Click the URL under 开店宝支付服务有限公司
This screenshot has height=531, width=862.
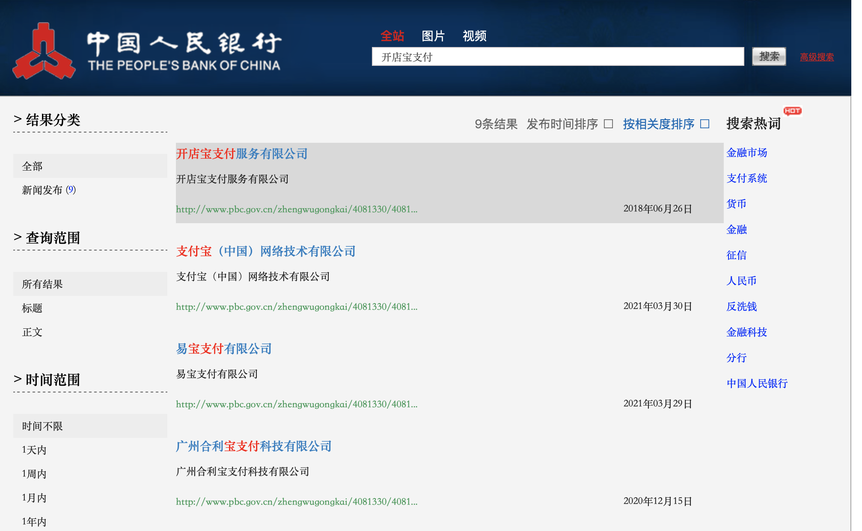point(297,209)
